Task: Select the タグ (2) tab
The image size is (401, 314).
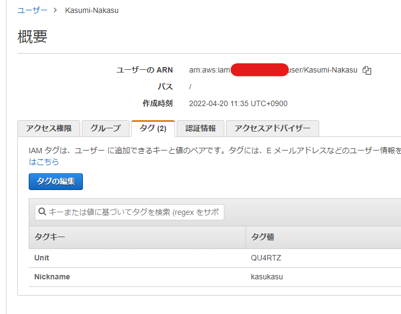Action: 153,128
